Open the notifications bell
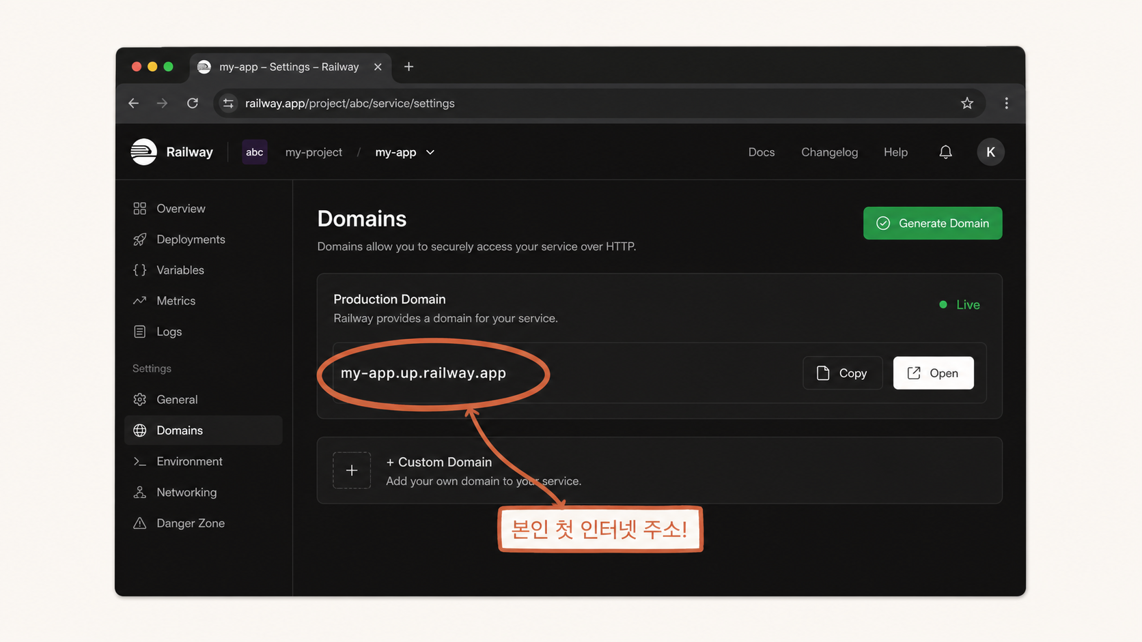Screen dimensions: 1142x642 pos(945,152)
